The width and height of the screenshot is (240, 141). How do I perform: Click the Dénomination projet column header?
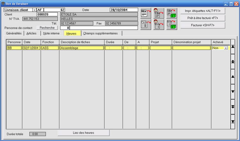(x=191, y=42)
